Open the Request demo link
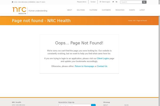160x106 pixels. (82, 2)
